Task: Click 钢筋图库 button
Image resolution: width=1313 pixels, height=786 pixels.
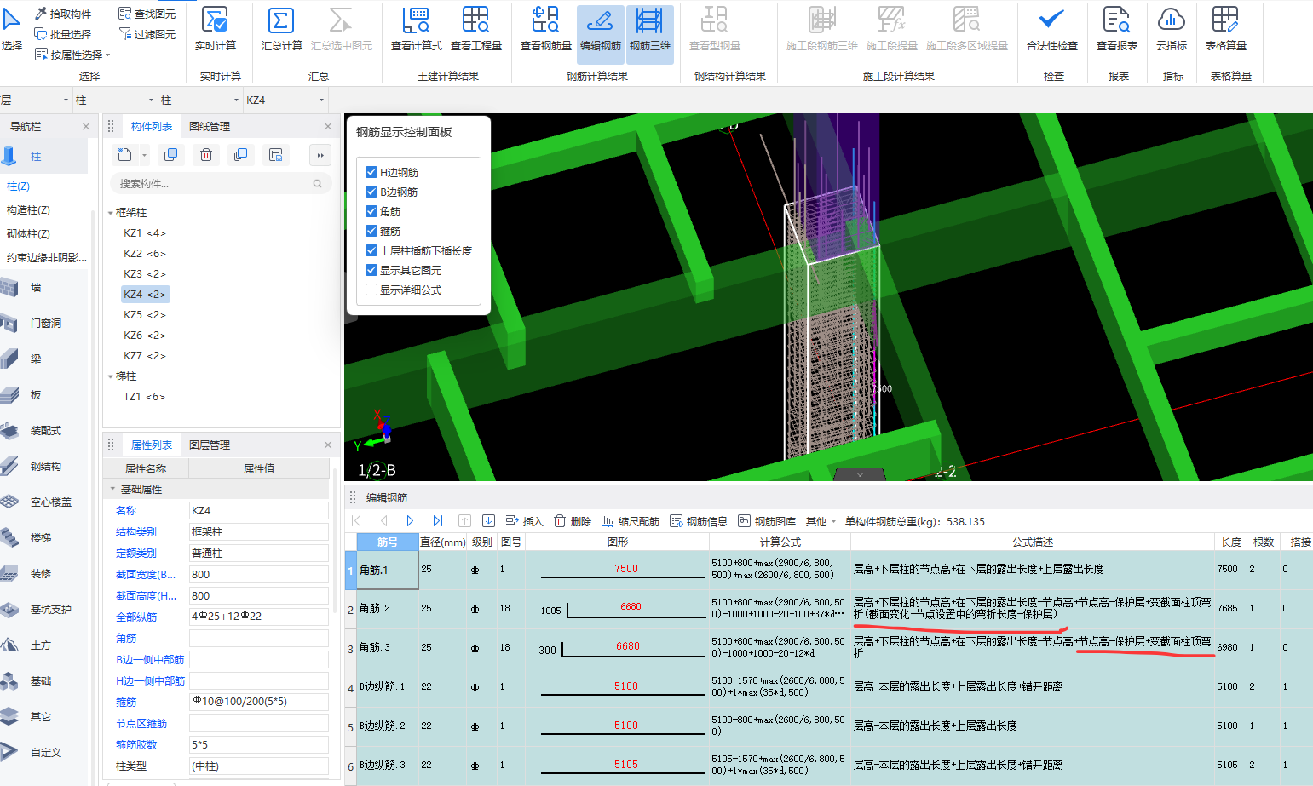Action: (767, 521)
